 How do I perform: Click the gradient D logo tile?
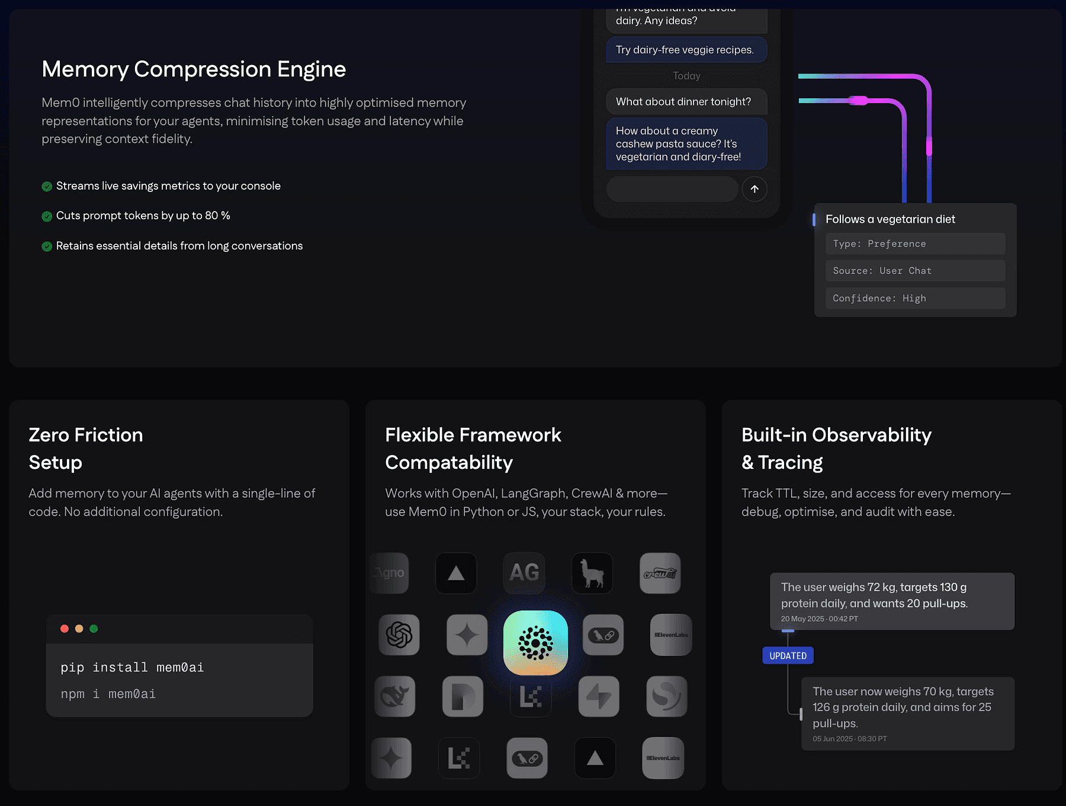463,696
